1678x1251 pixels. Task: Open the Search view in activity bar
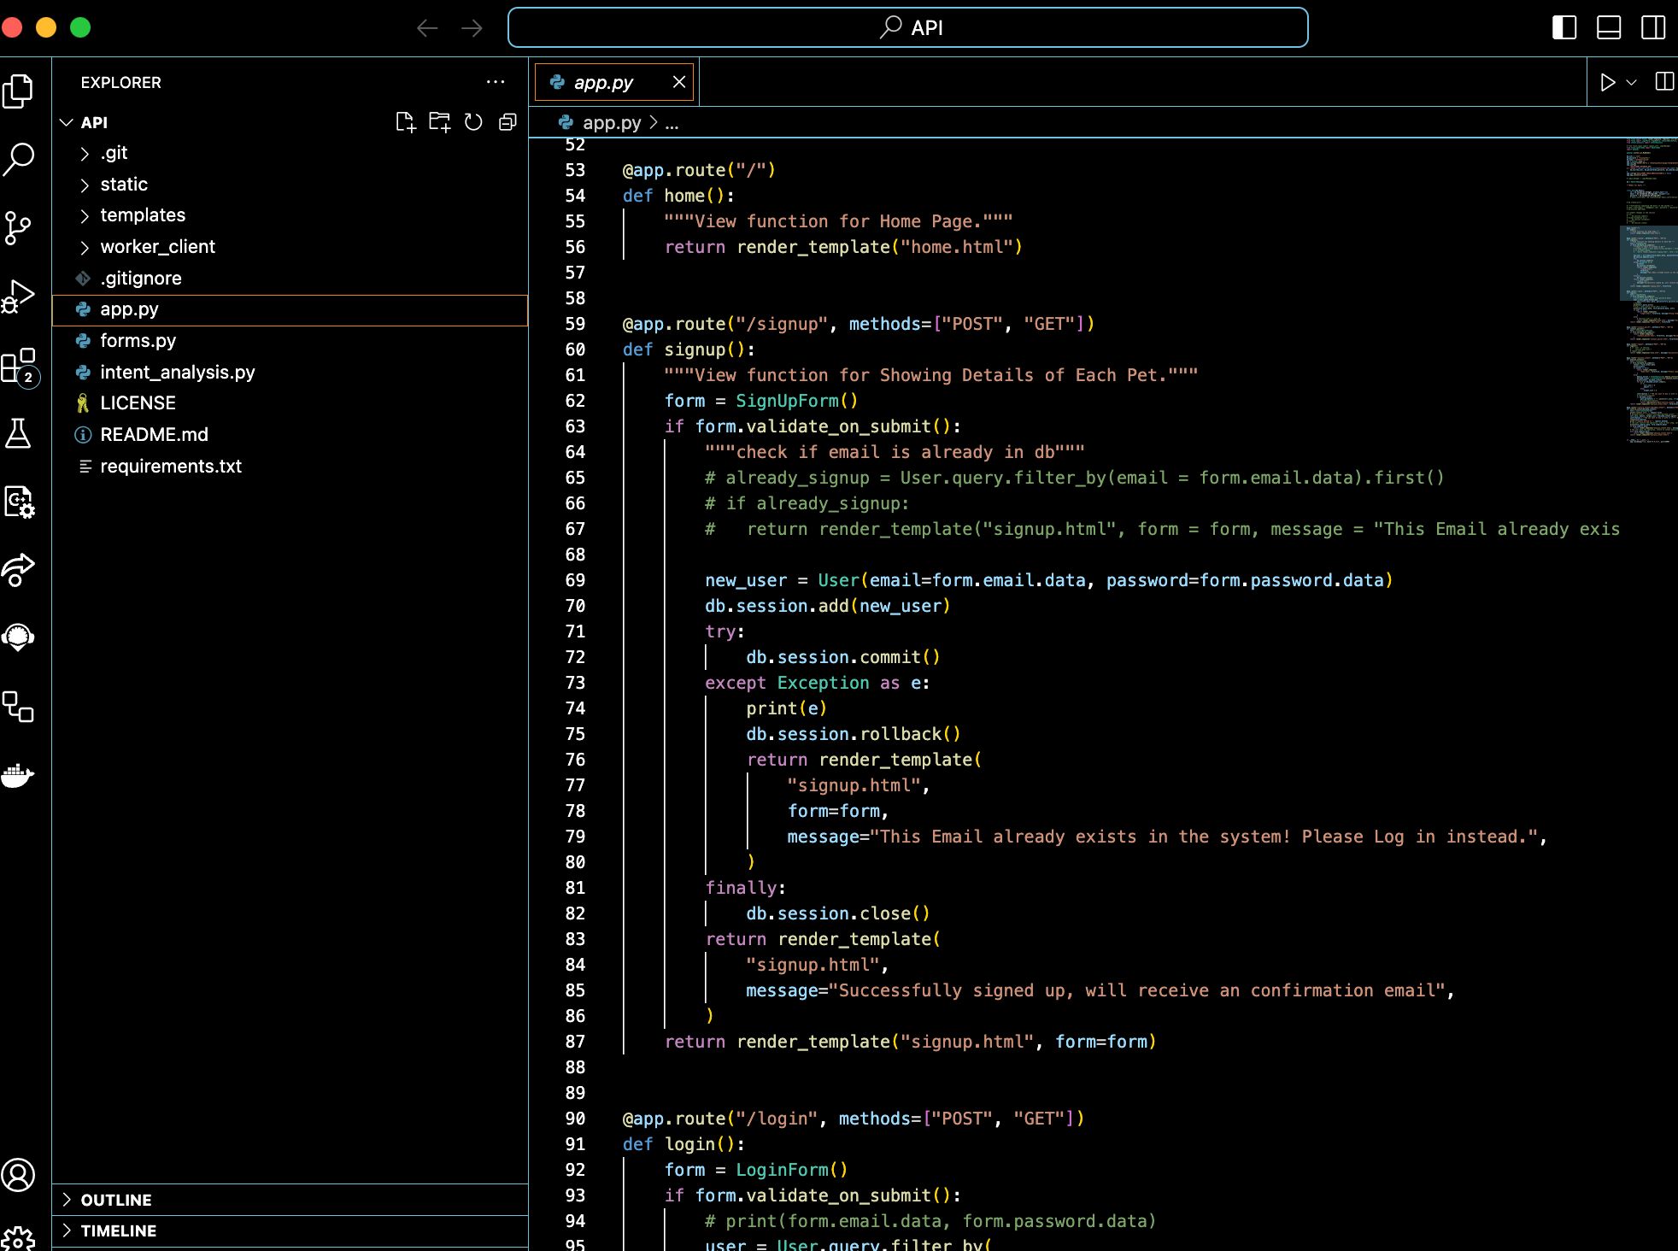tap(19, 159)
